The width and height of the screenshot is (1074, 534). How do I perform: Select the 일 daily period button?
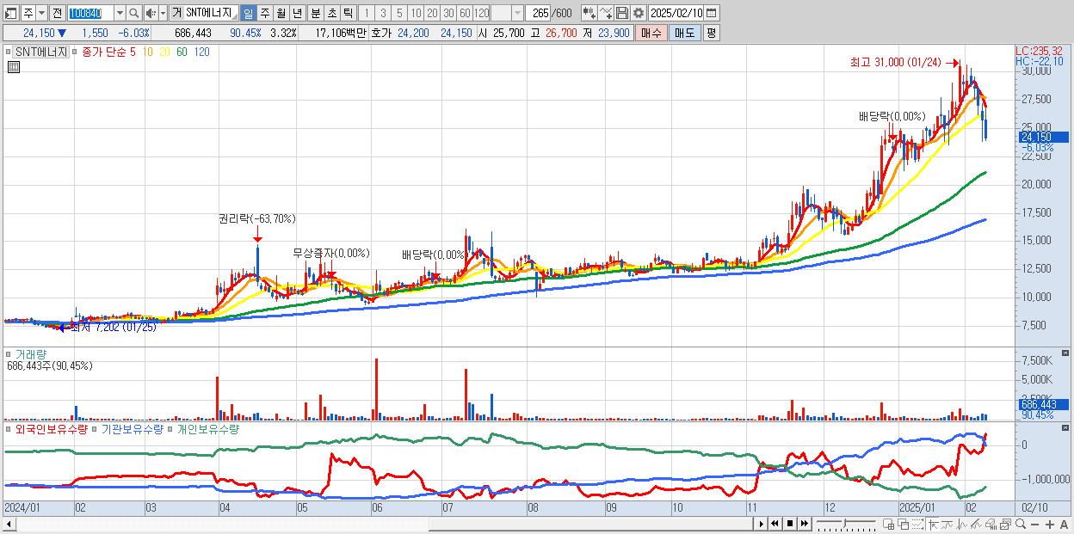pyautogui.click(x=248, y=13)
